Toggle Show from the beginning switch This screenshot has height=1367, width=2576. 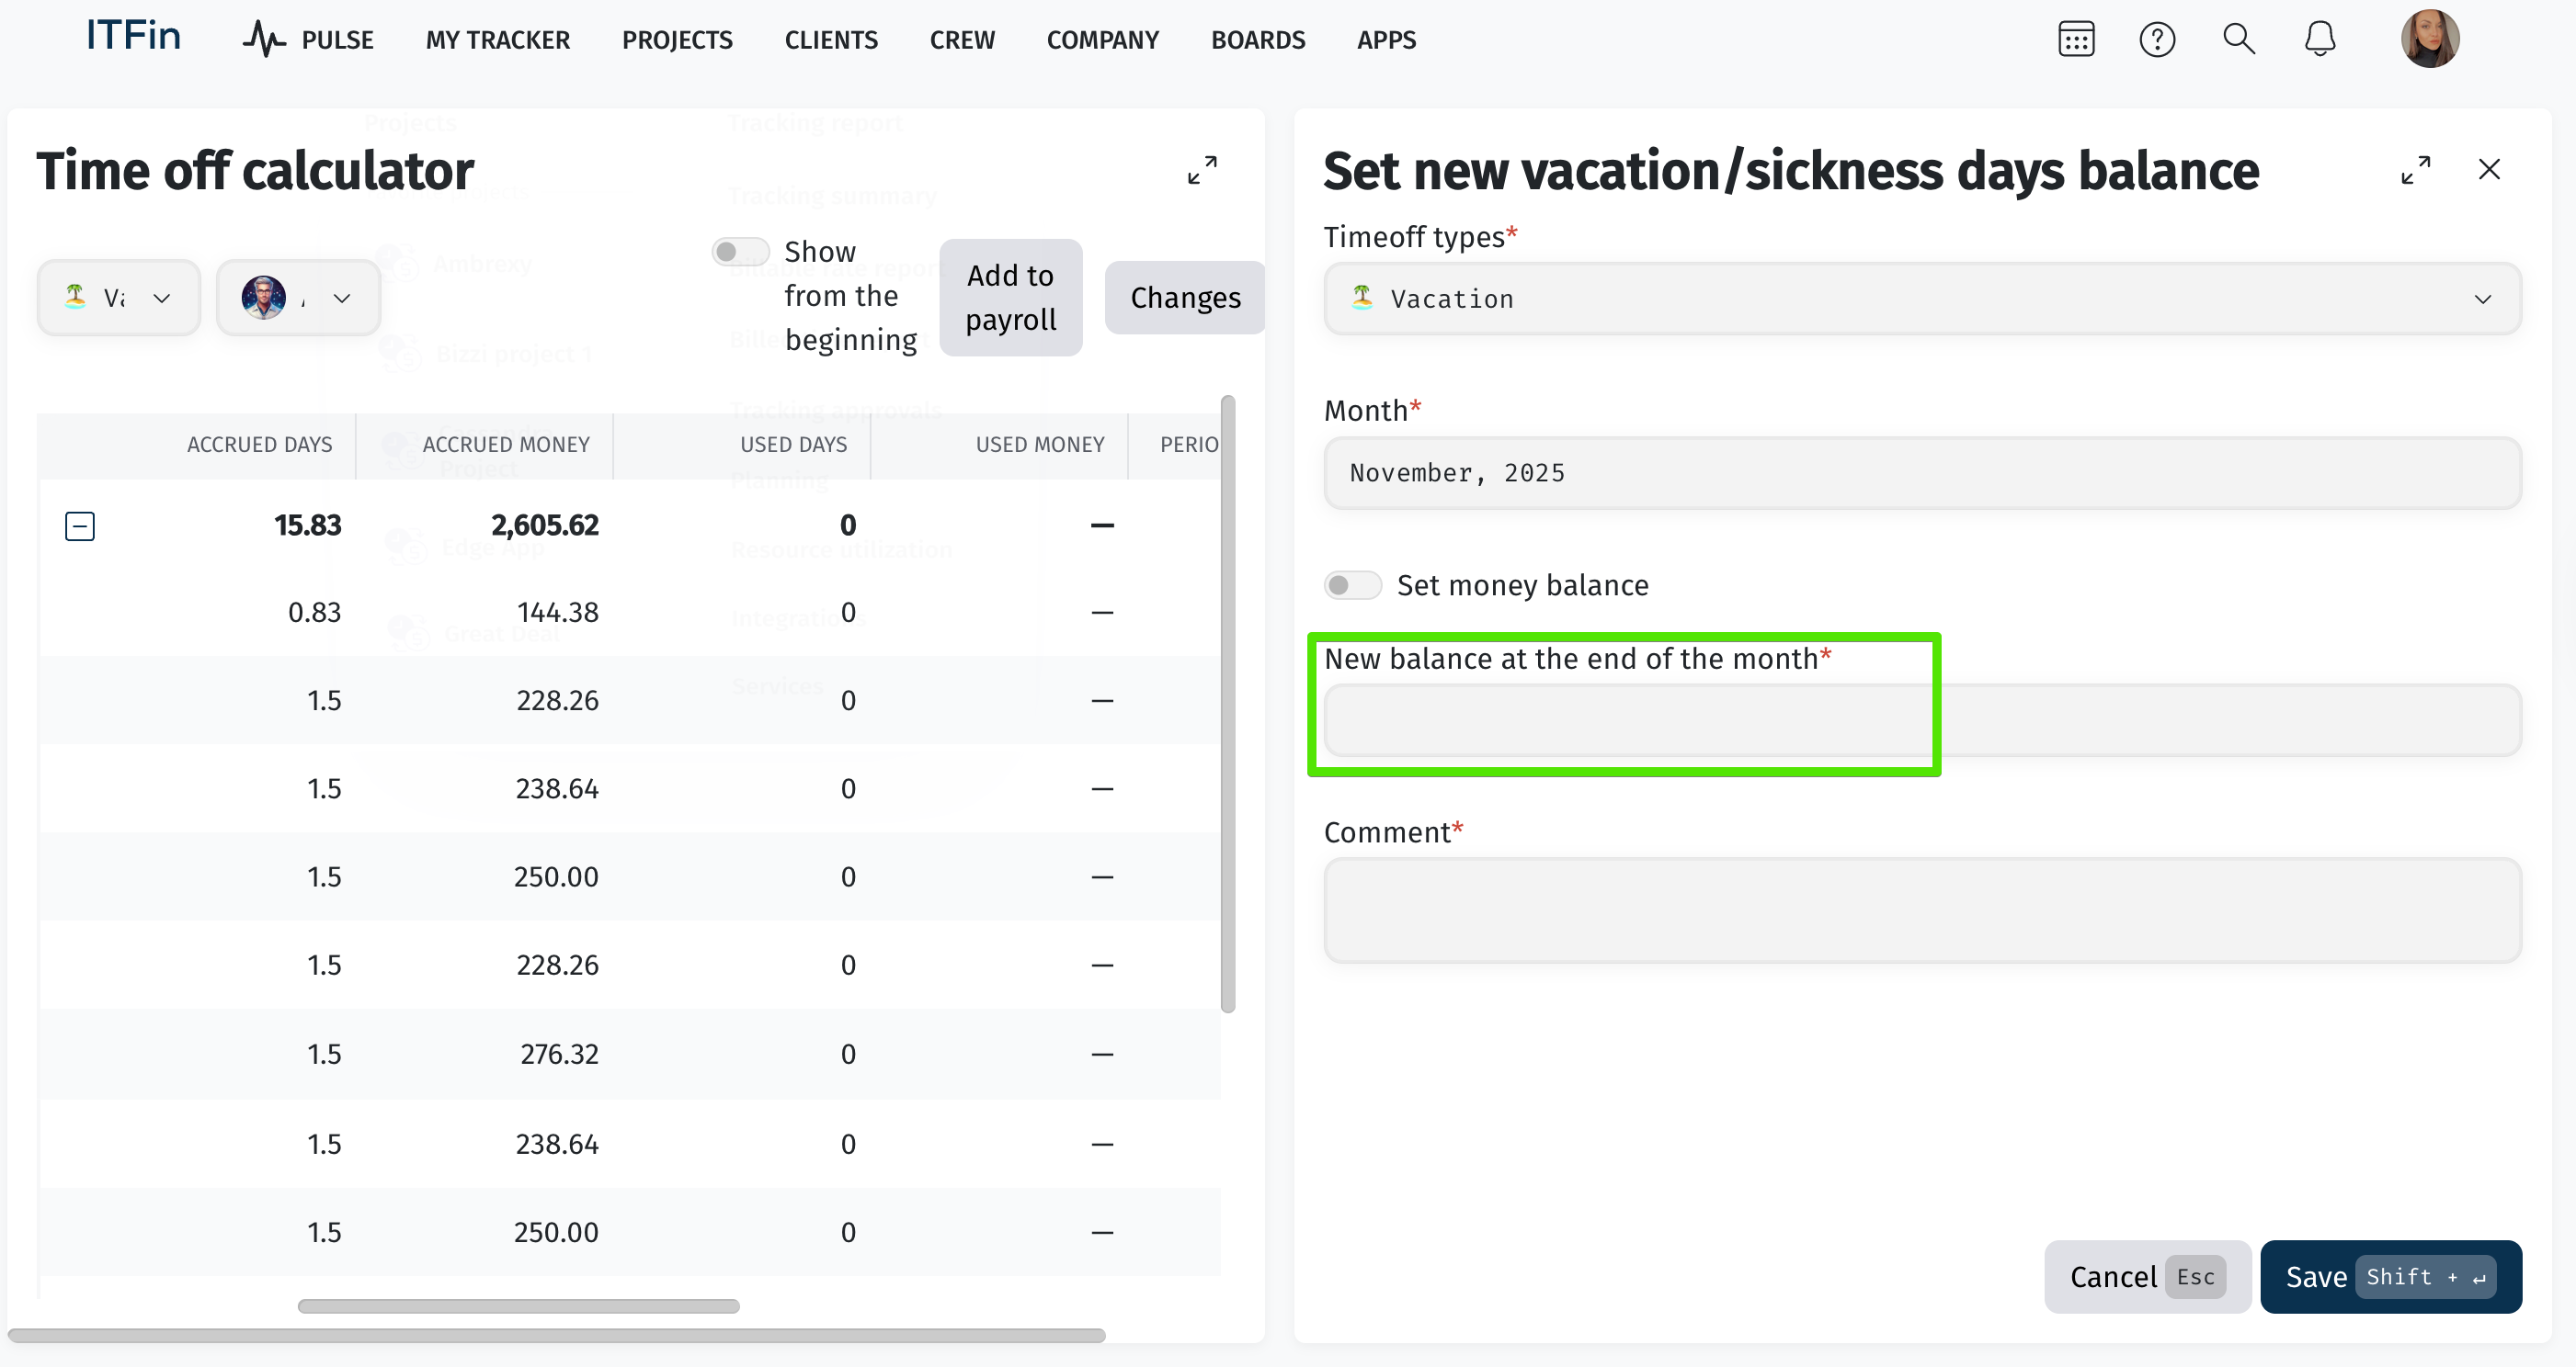(x=740, y=252)
